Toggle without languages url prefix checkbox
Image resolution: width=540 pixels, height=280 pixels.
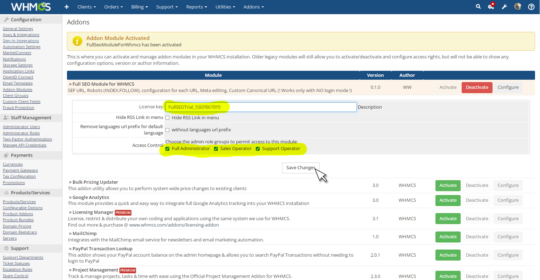(168, 130)
